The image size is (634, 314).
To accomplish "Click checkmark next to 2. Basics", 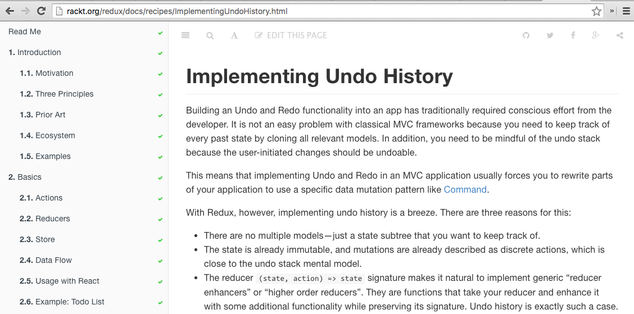I will pos(161,178).
